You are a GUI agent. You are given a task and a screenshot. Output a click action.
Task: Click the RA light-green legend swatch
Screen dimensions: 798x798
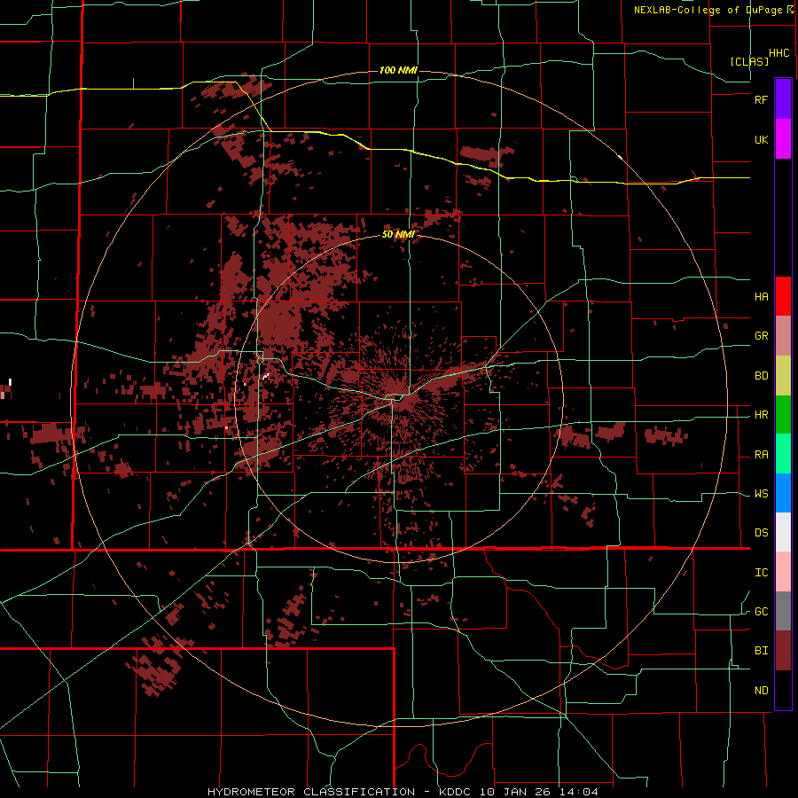pyautogui.click(x=783, y=454)
